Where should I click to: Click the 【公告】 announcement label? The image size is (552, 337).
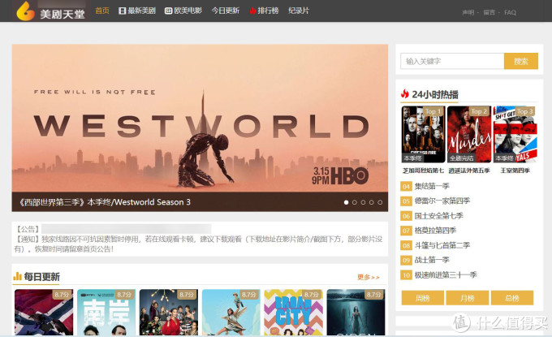pos(28,229)
